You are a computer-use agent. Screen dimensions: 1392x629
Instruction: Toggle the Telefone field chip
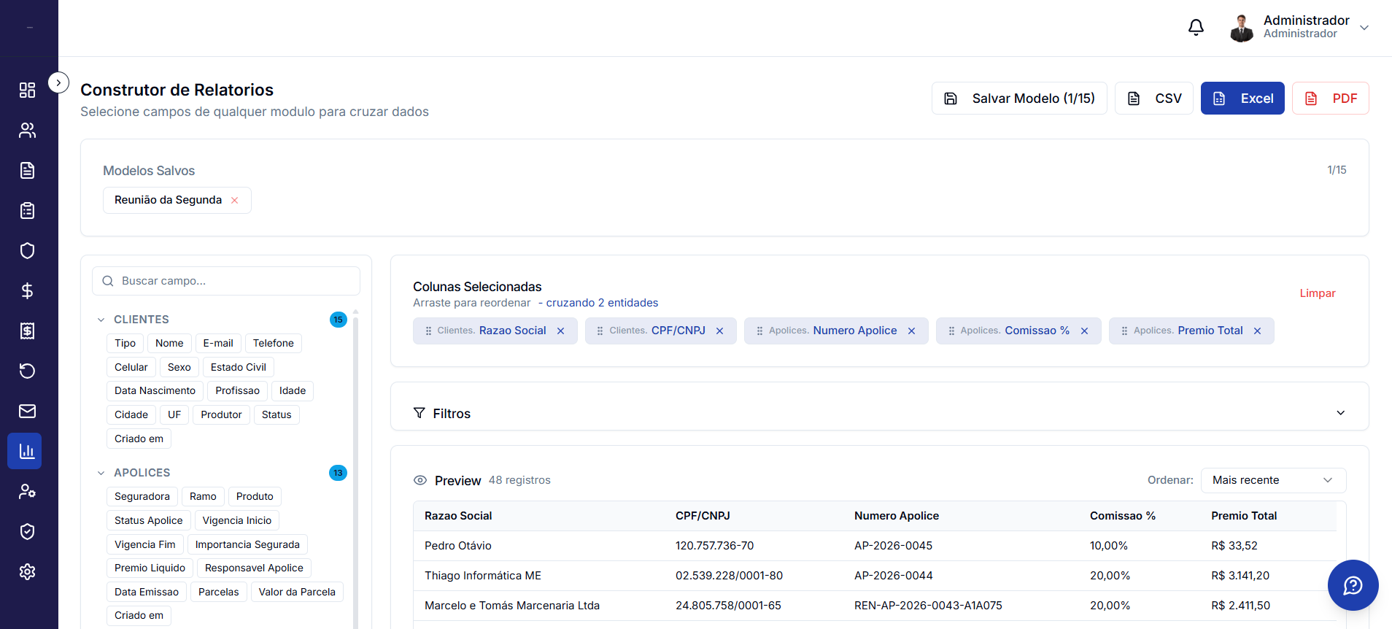pos(274,343)
